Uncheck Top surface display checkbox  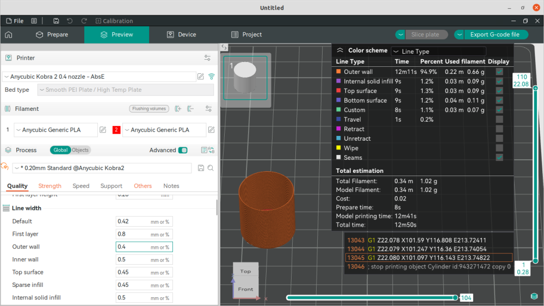(499, 91)
